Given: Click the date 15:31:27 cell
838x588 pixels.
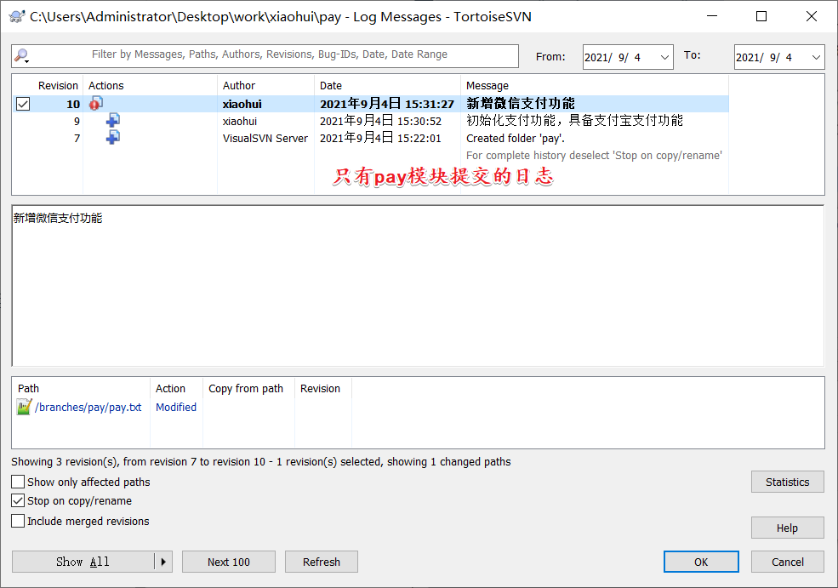Looking at the screenshot, I should click(387, 104).
